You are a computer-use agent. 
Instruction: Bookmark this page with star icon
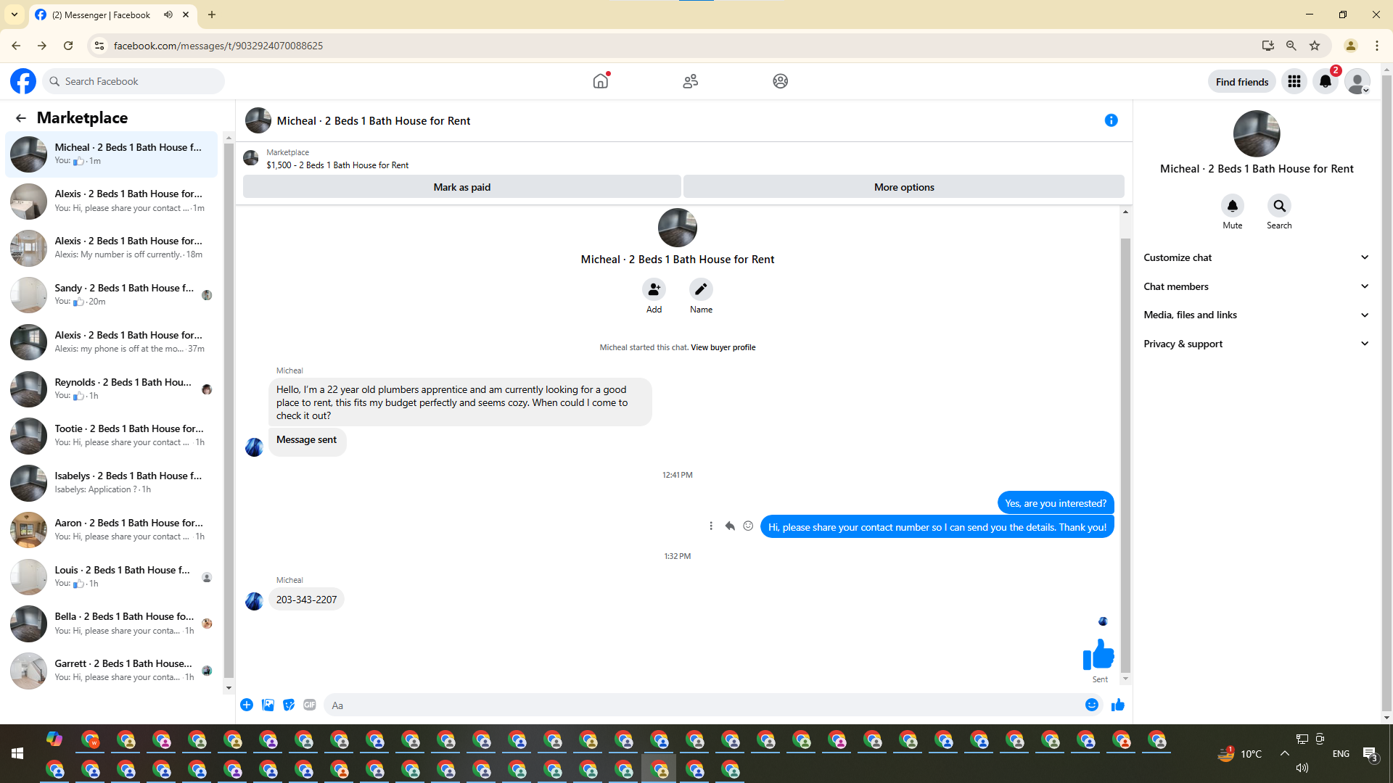pyautogui.click(x=1315, y=46)
